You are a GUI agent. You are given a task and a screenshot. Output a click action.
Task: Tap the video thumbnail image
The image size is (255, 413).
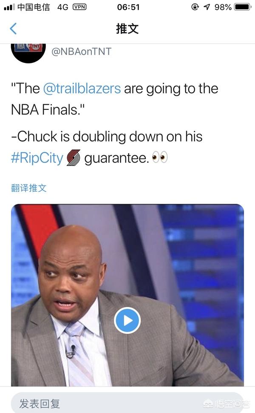point(127,295)
